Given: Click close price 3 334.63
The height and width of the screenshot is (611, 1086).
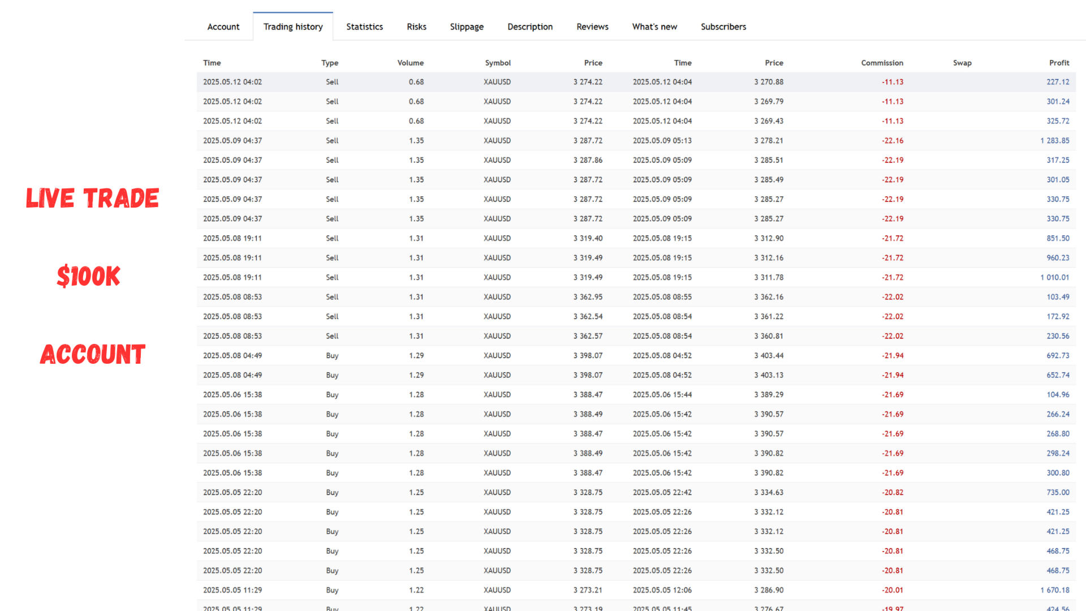Looking at the screenshot, I should click(769, 493).
